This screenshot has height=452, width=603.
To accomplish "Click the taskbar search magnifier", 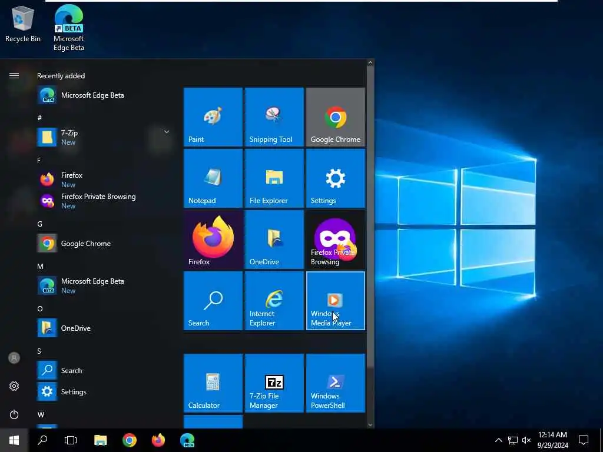I will tap(42, 440).
